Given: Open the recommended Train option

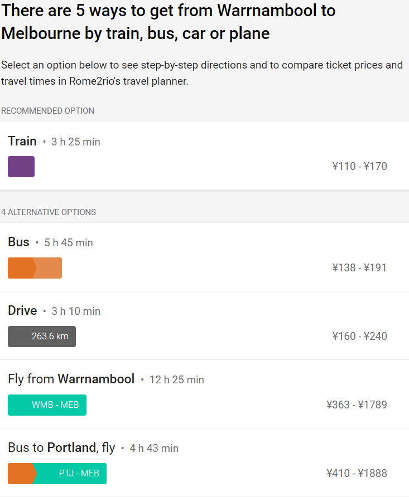Looking at the screenshot, I should (x=22, y=142).
